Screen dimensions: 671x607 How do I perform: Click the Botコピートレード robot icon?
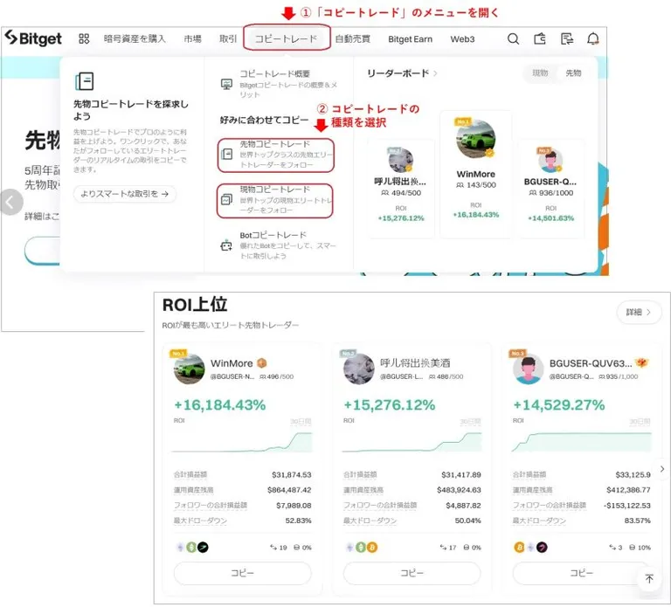(226, 245)
